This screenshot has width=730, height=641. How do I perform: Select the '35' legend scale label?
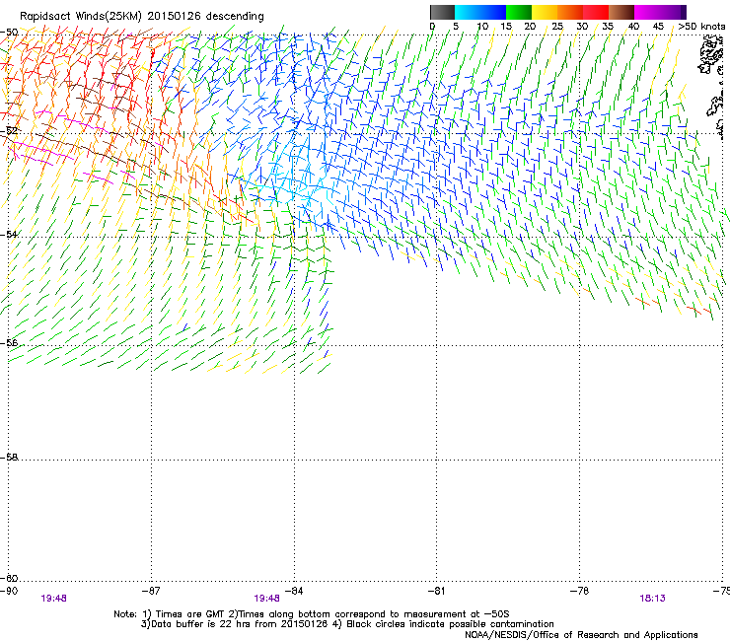pos(608,27)
